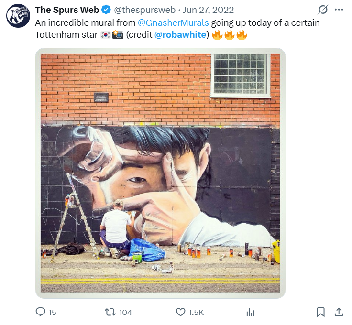Follow the @GnasherMurals mention link
The width and height of the screenshot is (352, 325).
coord(173,23)
